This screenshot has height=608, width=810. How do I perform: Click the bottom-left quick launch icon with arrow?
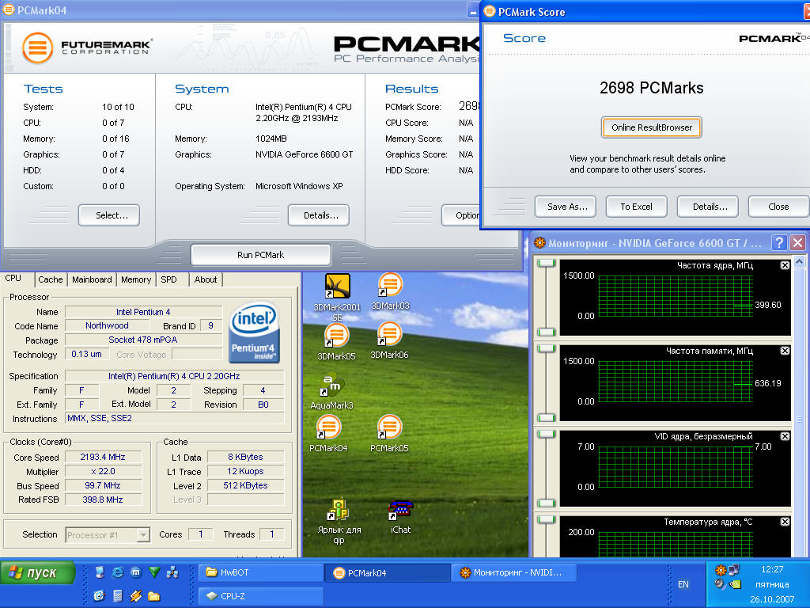pos(99,595)
